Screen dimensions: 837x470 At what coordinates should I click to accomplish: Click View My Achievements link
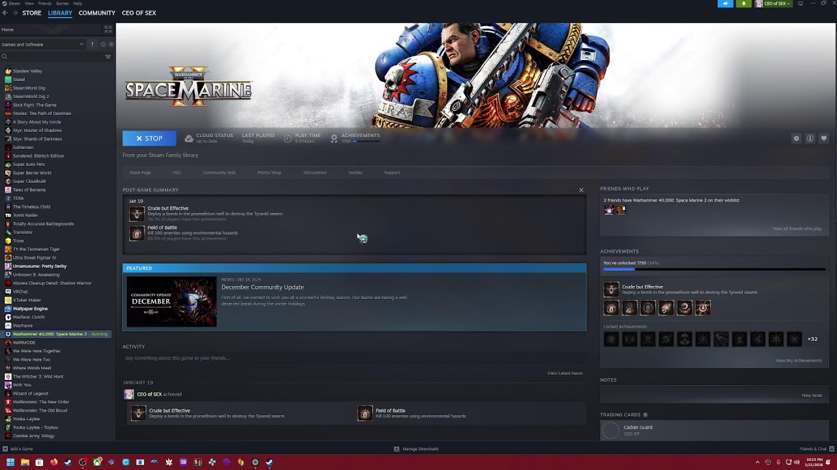[x=798, y=360]
